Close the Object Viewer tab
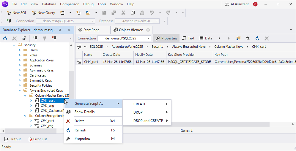The image size is (296, 151). click(x=148, y=30)
